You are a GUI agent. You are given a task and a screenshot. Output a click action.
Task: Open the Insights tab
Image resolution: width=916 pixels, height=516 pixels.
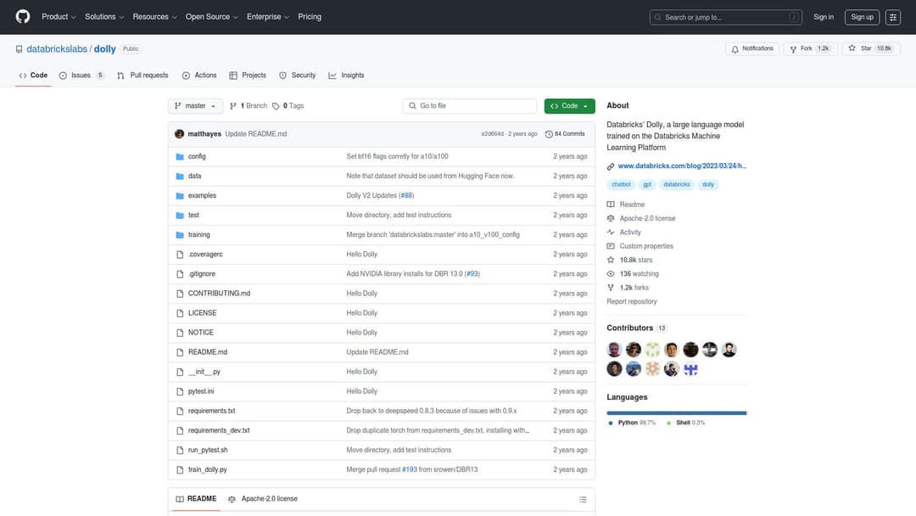pos(346,76)
